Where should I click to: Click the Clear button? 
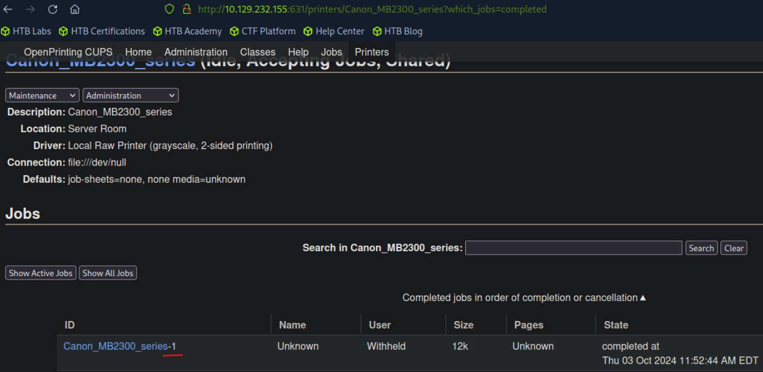coord(734,248)
